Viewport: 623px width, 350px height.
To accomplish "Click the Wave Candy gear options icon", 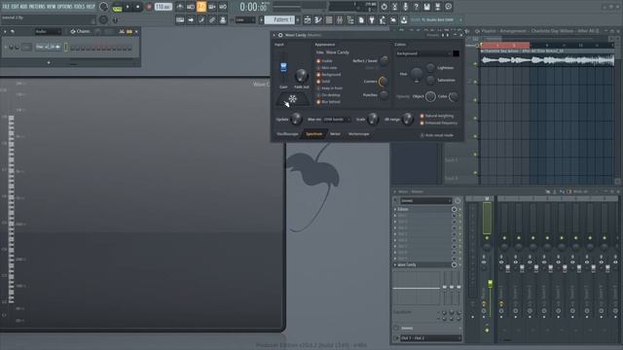I will (x=280, y=35).
